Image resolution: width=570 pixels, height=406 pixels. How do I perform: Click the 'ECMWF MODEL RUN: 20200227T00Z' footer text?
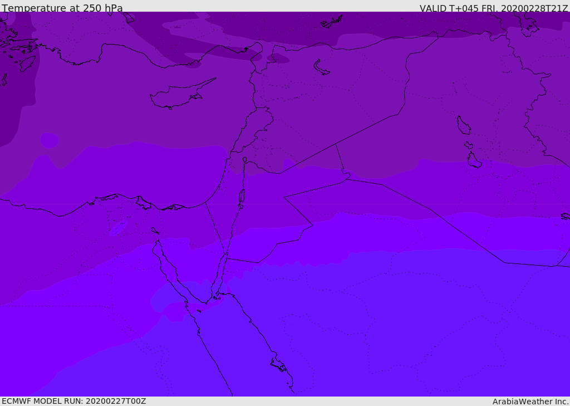(x=74, y=401)
